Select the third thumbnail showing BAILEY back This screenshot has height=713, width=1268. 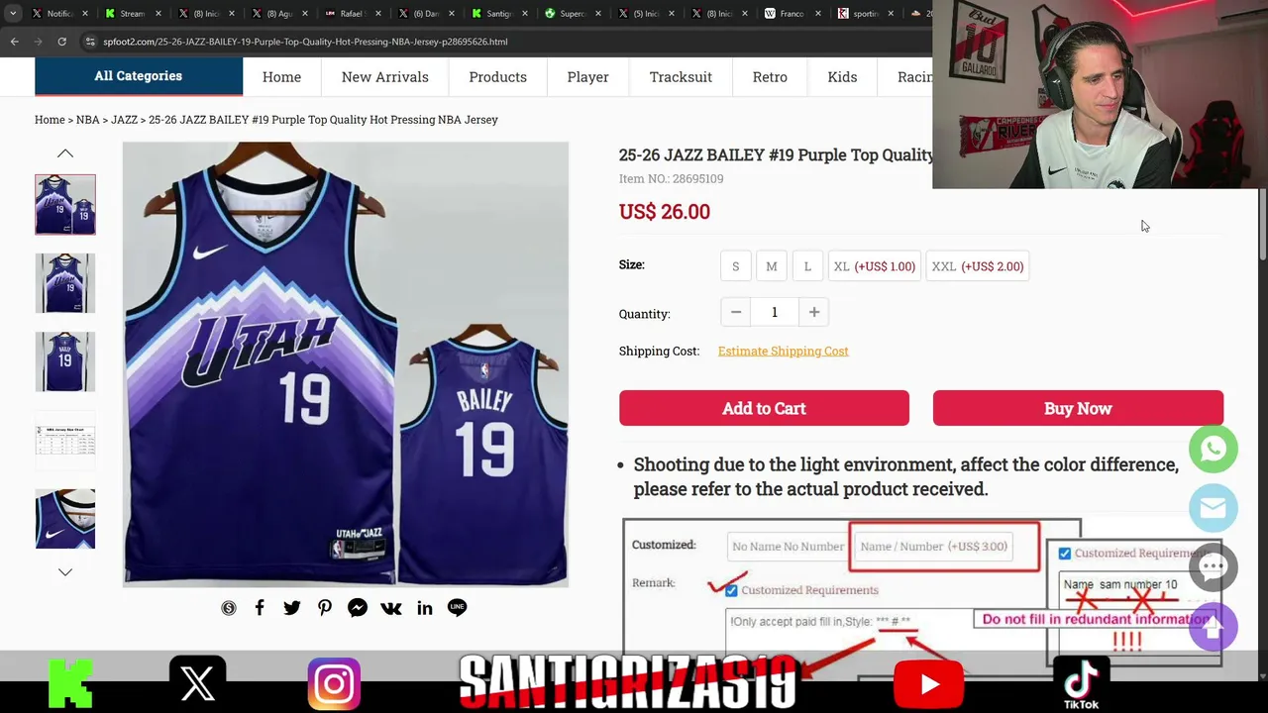coord(65,361)
